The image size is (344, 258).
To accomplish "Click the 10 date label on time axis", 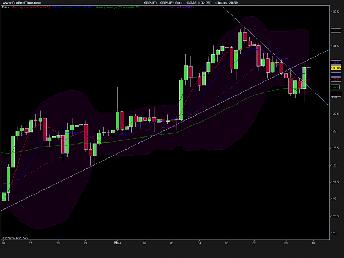I will (313, 243).
